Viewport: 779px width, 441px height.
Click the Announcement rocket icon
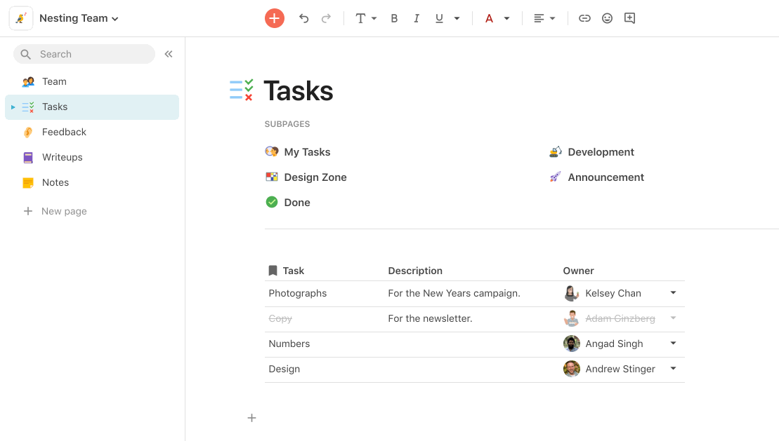[x=556, y=177]
